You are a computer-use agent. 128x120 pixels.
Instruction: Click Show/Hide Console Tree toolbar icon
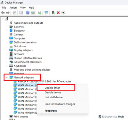click(x=14, y=13)
